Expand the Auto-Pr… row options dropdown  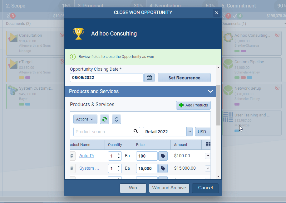coord(208,156)
